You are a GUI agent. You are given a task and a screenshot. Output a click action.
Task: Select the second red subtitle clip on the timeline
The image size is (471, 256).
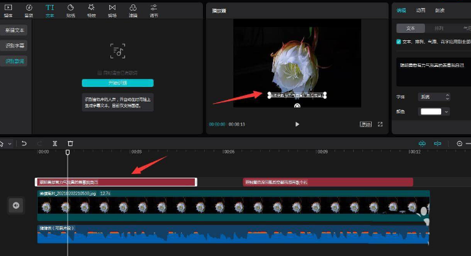(328, 182)
